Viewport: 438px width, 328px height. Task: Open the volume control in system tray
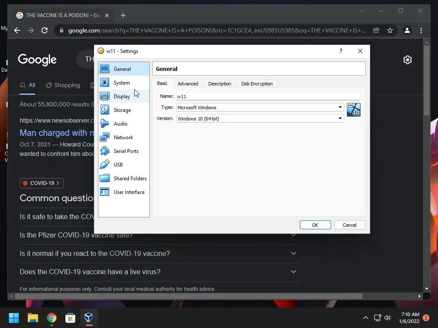(388, 318)
